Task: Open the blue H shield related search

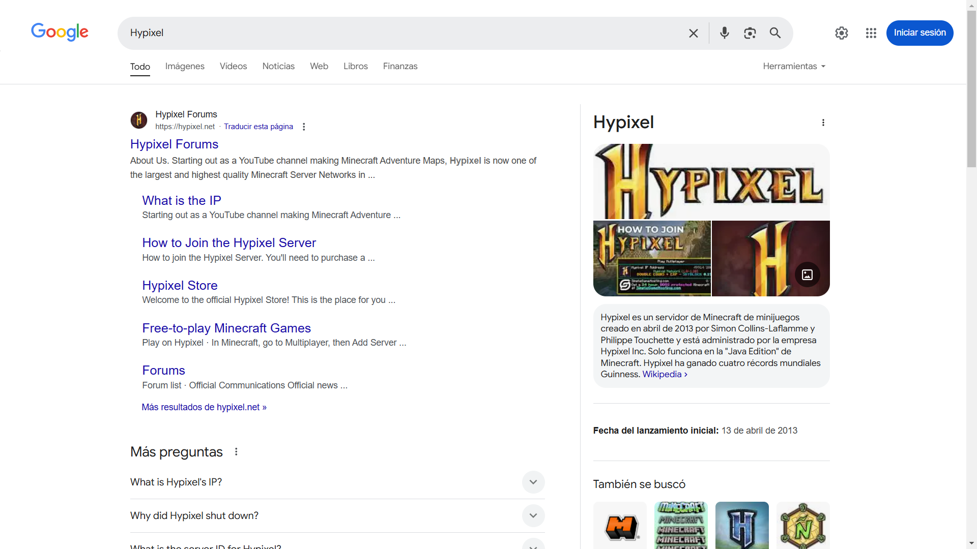Action: (742, 525)
